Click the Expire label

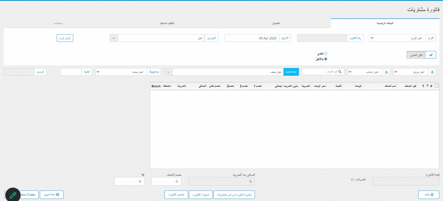[x=154, y=72]
